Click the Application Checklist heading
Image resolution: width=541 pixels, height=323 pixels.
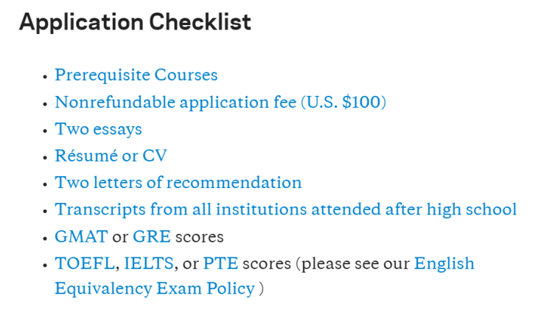(135, 22)
